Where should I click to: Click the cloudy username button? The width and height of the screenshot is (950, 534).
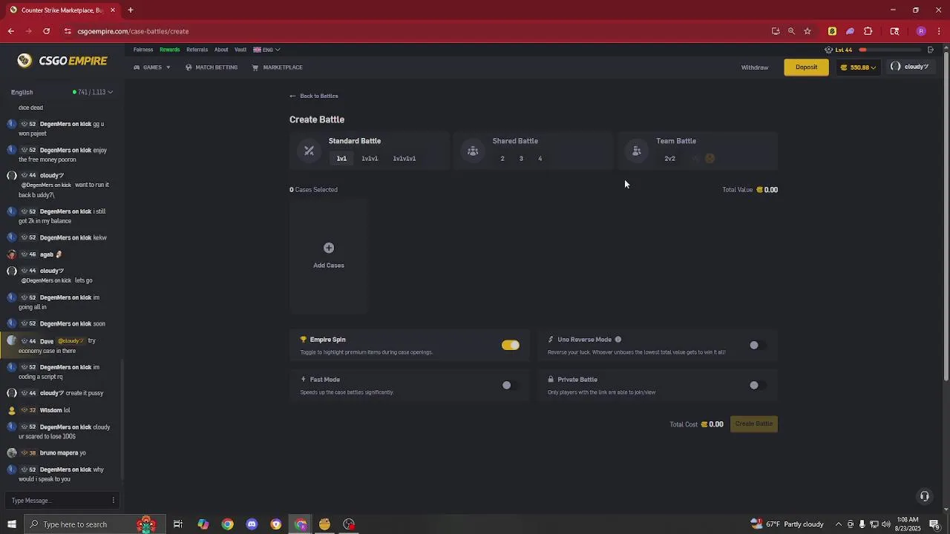(910, 67)
